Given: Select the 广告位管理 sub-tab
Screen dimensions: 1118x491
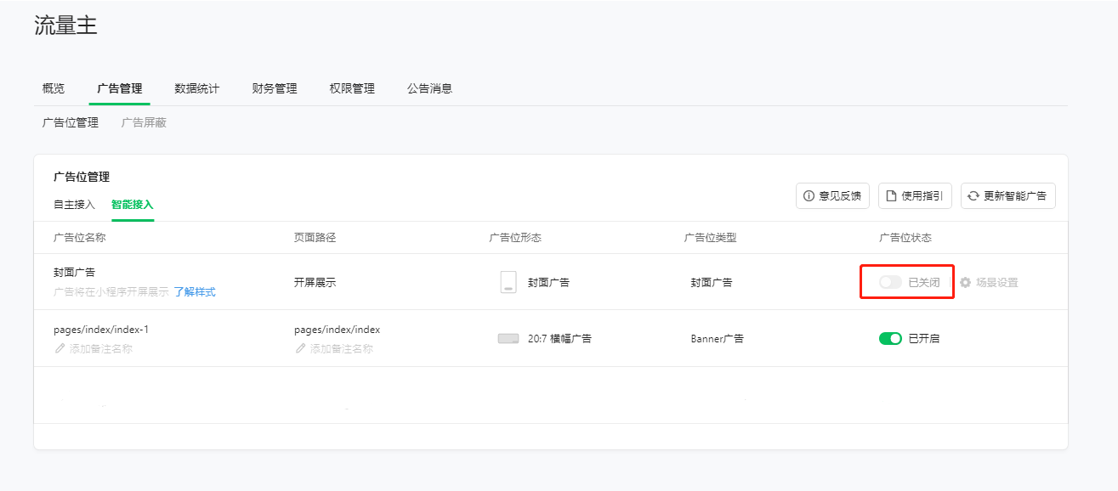Looking at the screenshot, I should (71, 122).
